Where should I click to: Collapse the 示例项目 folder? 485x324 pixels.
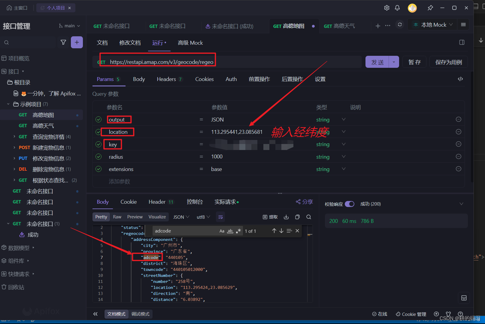8,104
